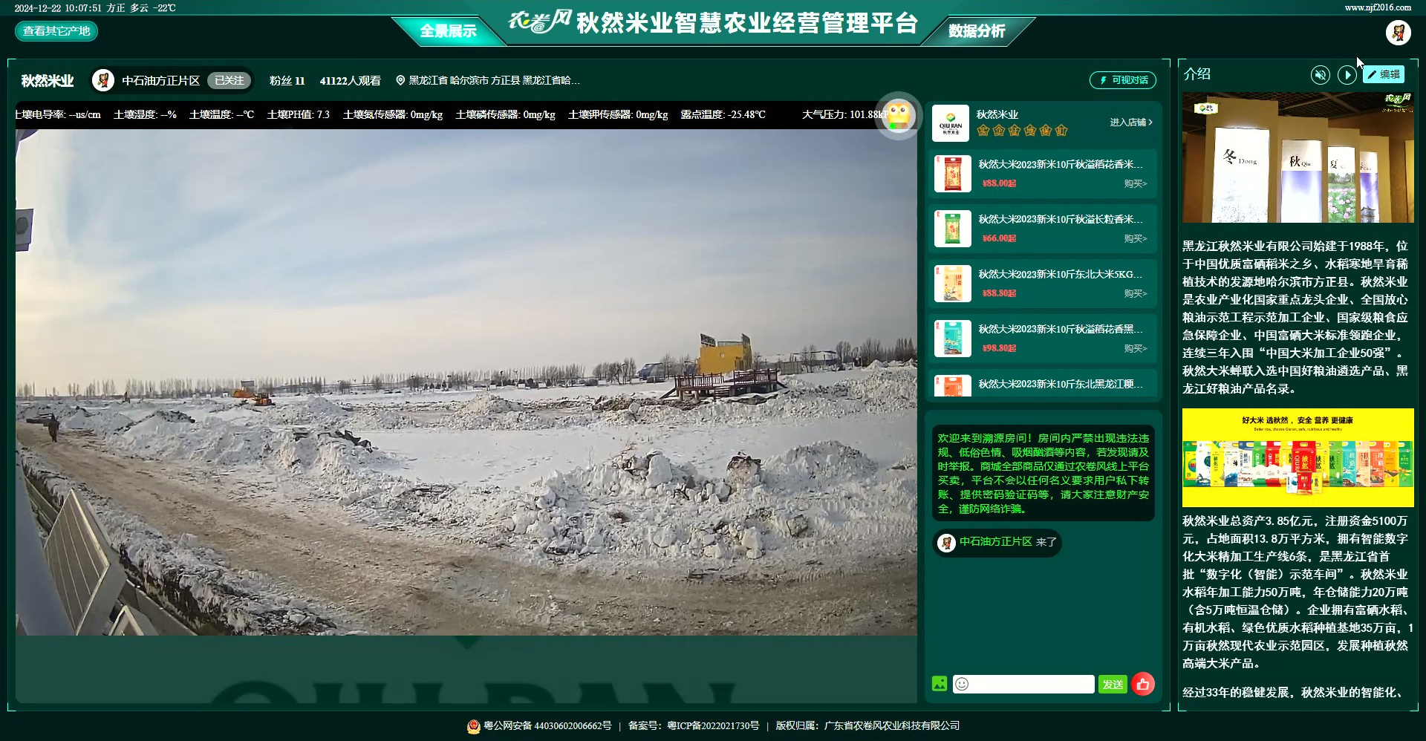Open the user avatar at top right
This screenshot has height=741, width=1426.
(1398, 32)
